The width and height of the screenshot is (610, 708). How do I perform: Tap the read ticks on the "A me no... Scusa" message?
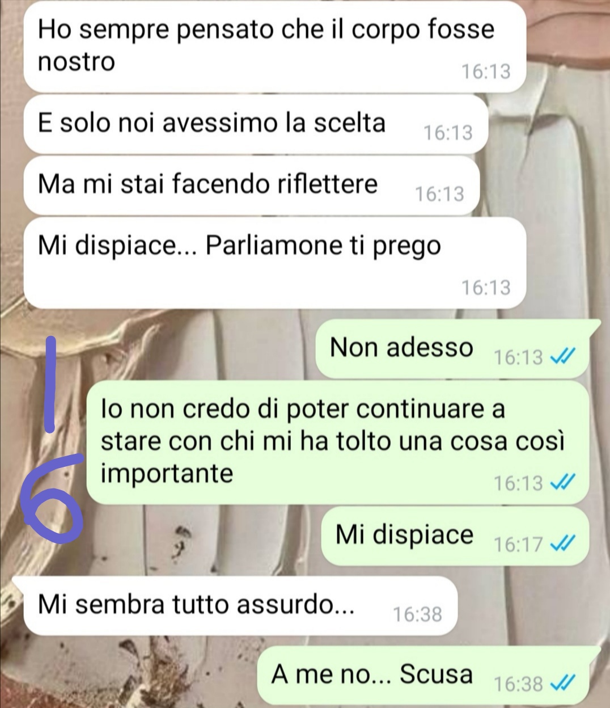[x=564, y=683]
